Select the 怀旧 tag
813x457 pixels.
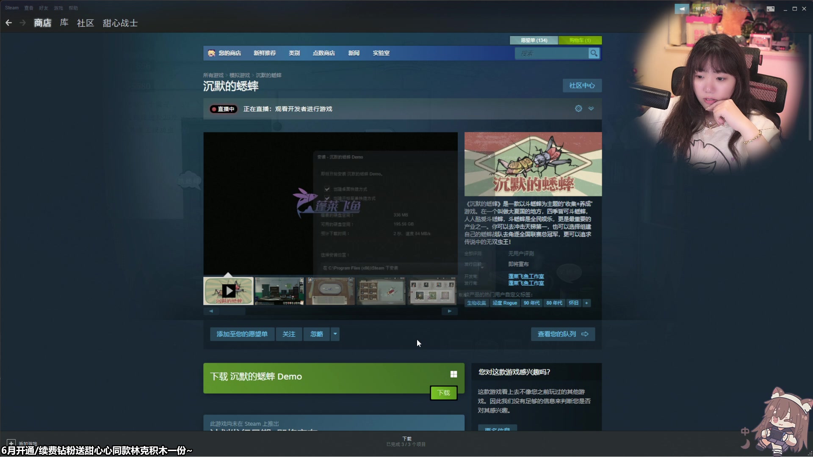click(x=574, y=303)
